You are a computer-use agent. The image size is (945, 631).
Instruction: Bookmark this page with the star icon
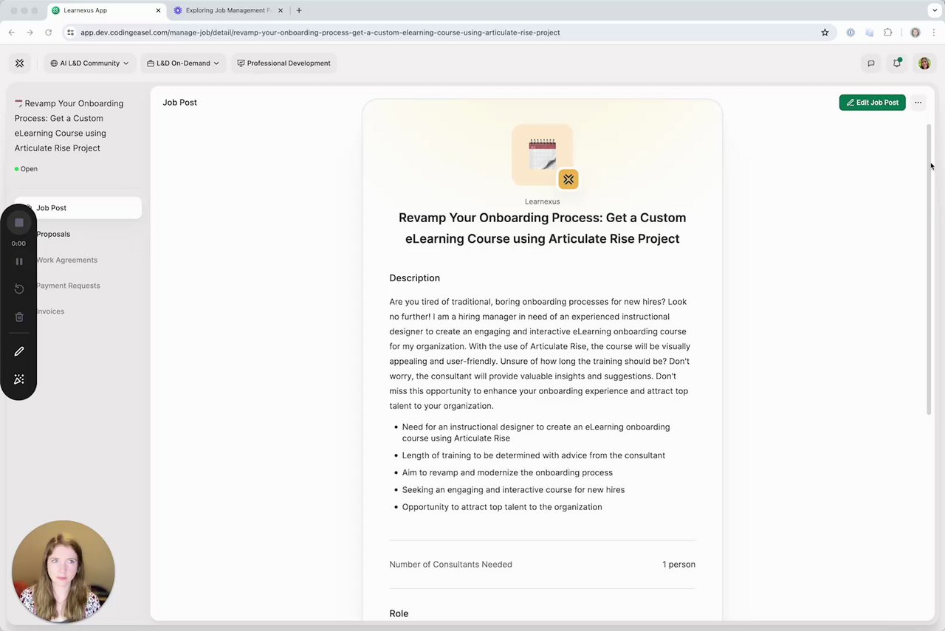825,32
